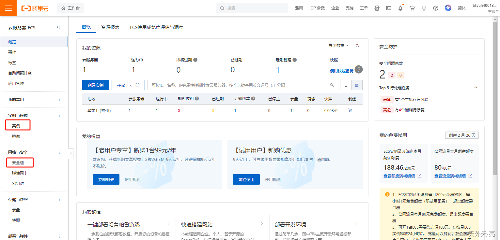Open options beside 实例与镜像
Screen dimensions: 500x240
pyautogui.click(x=59, y=115)
